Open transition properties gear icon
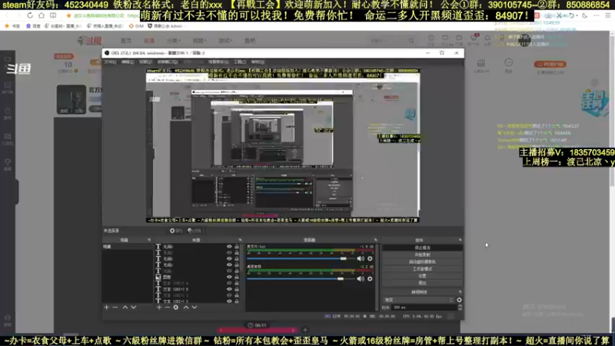 459,300
